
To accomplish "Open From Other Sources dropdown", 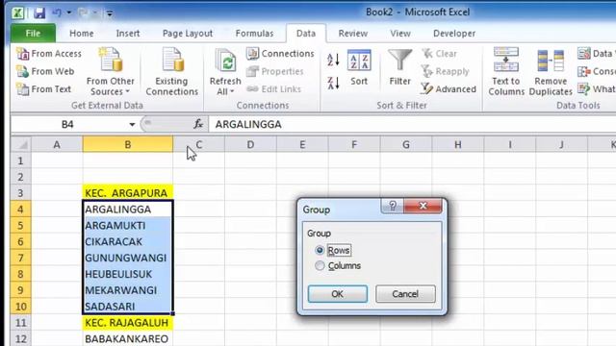I will tap(111, 71).
